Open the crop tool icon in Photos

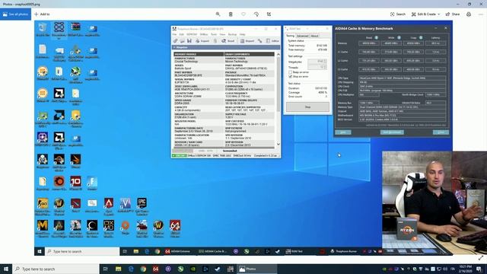tap(269, 14)
